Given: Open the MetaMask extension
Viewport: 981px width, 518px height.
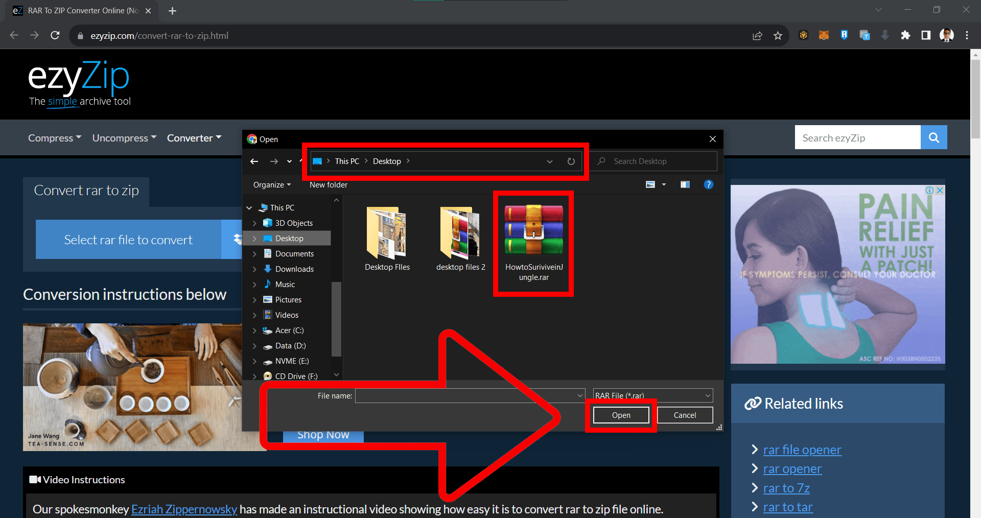Looking at the screenshot, I should click(x=824, y=35).
